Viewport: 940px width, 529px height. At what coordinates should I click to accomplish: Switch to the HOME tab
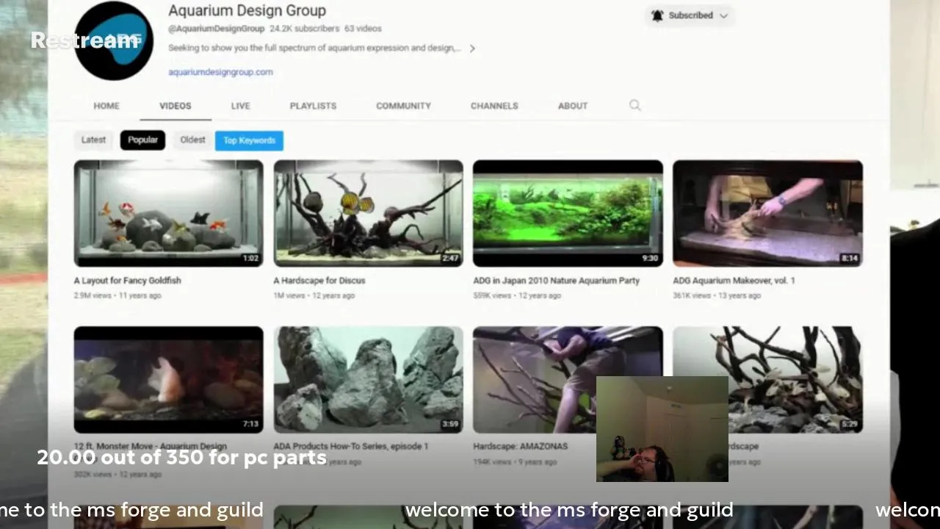click(x=106, y=106)
